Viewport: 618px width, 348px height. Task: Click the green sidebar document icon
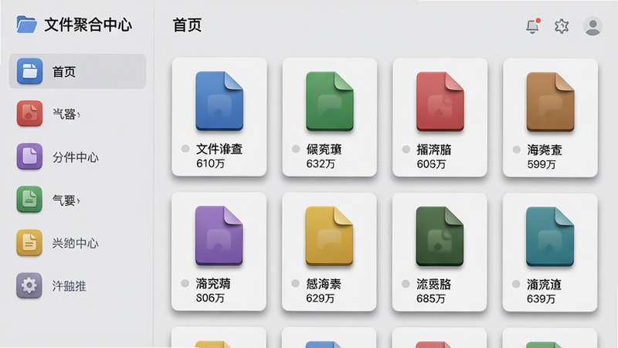29,200
